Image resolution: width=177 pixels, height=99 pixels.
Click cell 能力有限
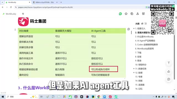[x=60, y=70]
